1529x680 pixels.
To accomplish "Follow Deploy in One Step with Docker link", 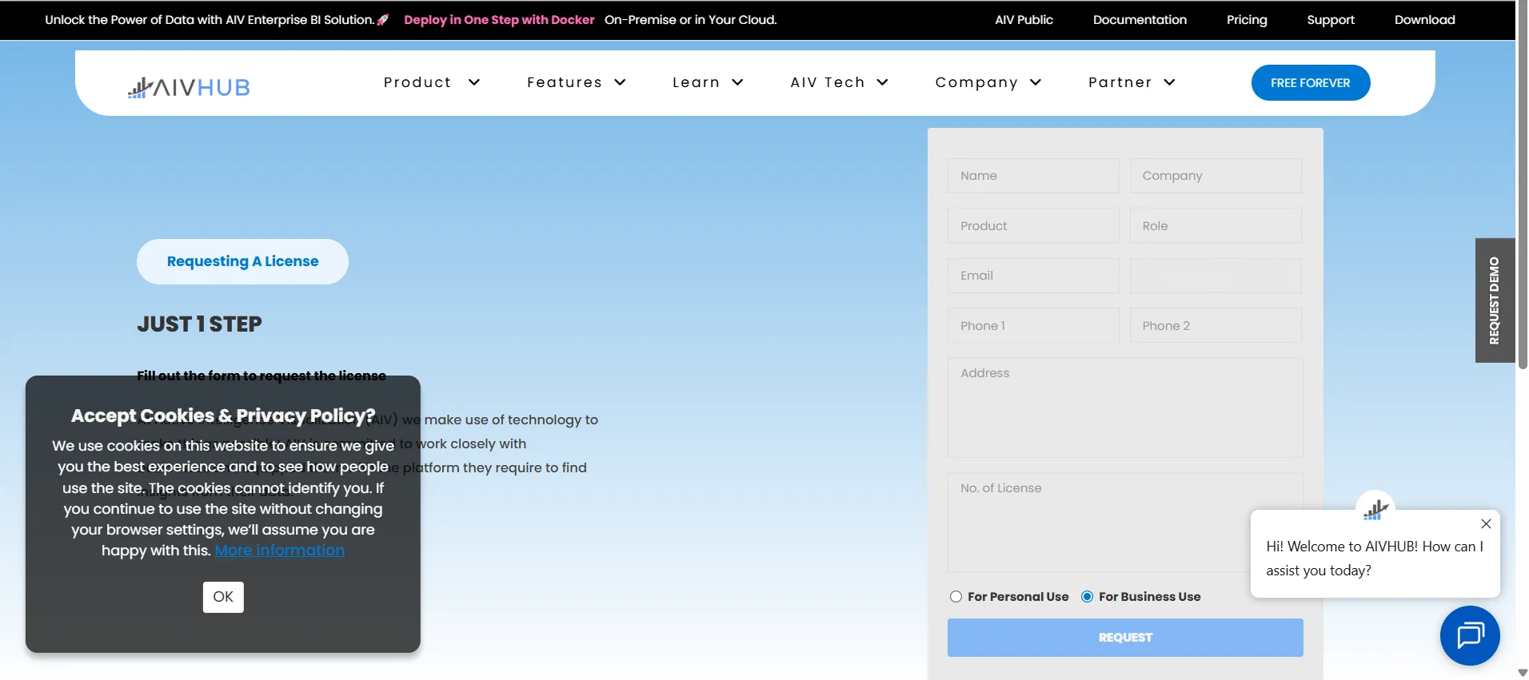I will [499, 20].
